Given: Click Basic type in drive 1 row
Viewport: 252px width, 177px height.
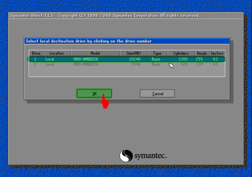Looking at the screenshot, I should coord(156,59).
